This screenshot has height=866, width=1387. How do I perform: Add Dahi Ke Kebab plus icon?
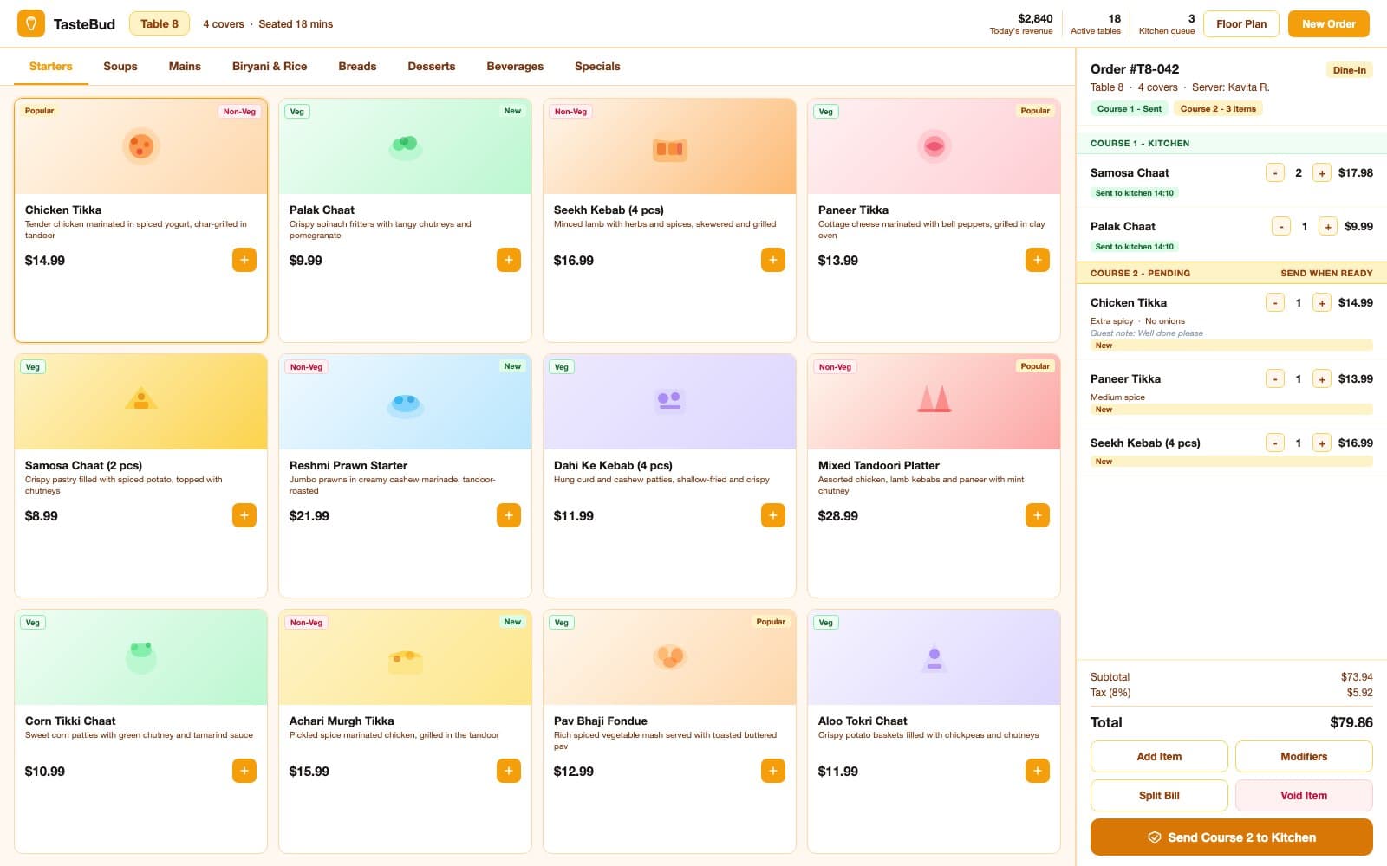pos(773,515)
